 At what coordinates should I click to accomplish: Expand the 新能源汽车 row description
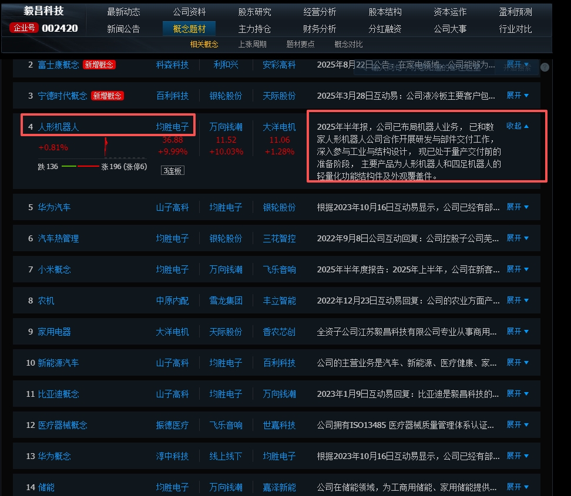pos(518,362)
